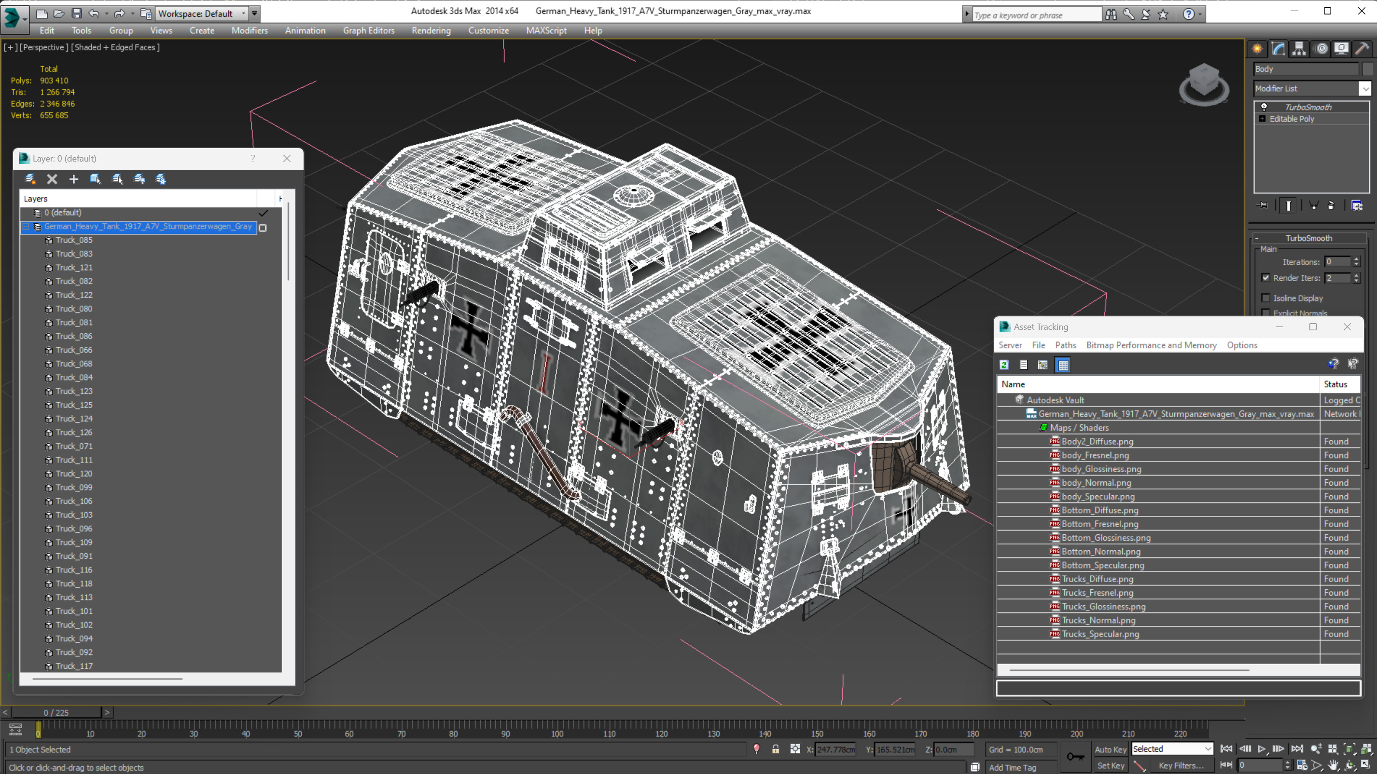Open the Motion command panel tab
Screen dimensions: 1377x774
coord(1321,49)
